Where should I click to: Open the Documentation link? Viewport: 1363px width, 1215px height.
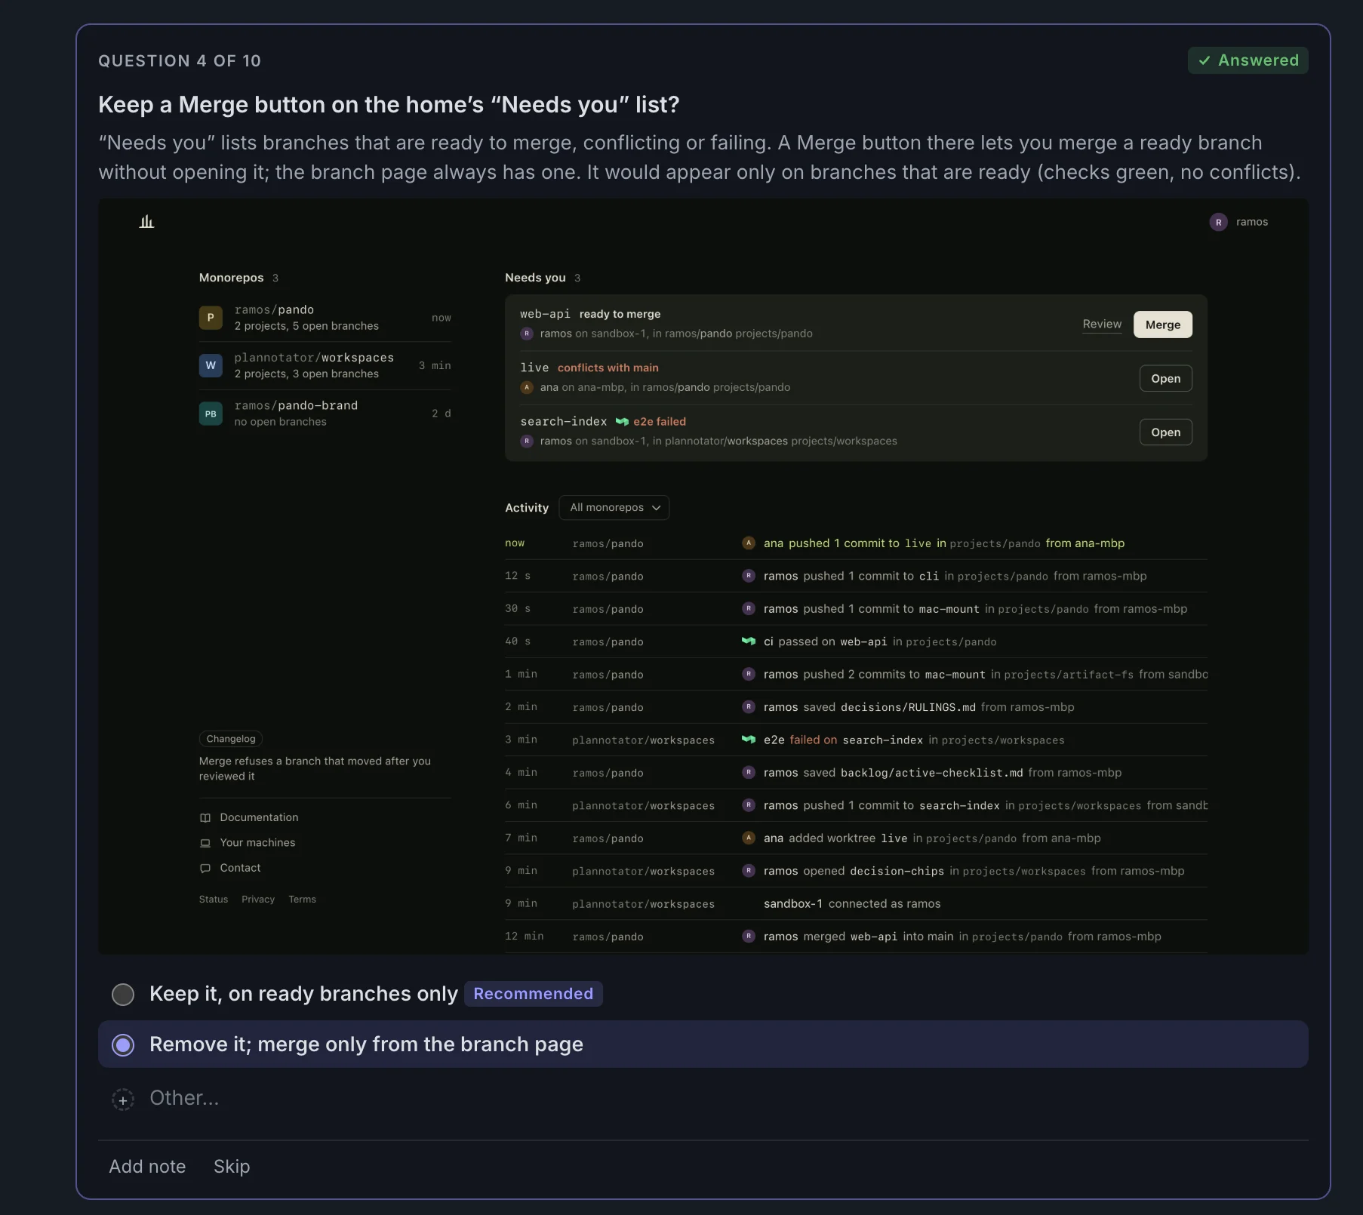click(259, 818)
